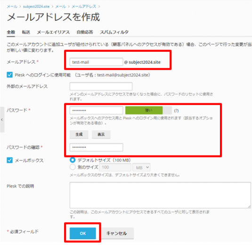Viewport: 252px width, 245px height.
Task: Click the subject2024.site breadcrumb link
Action: (x=36, y=7)
